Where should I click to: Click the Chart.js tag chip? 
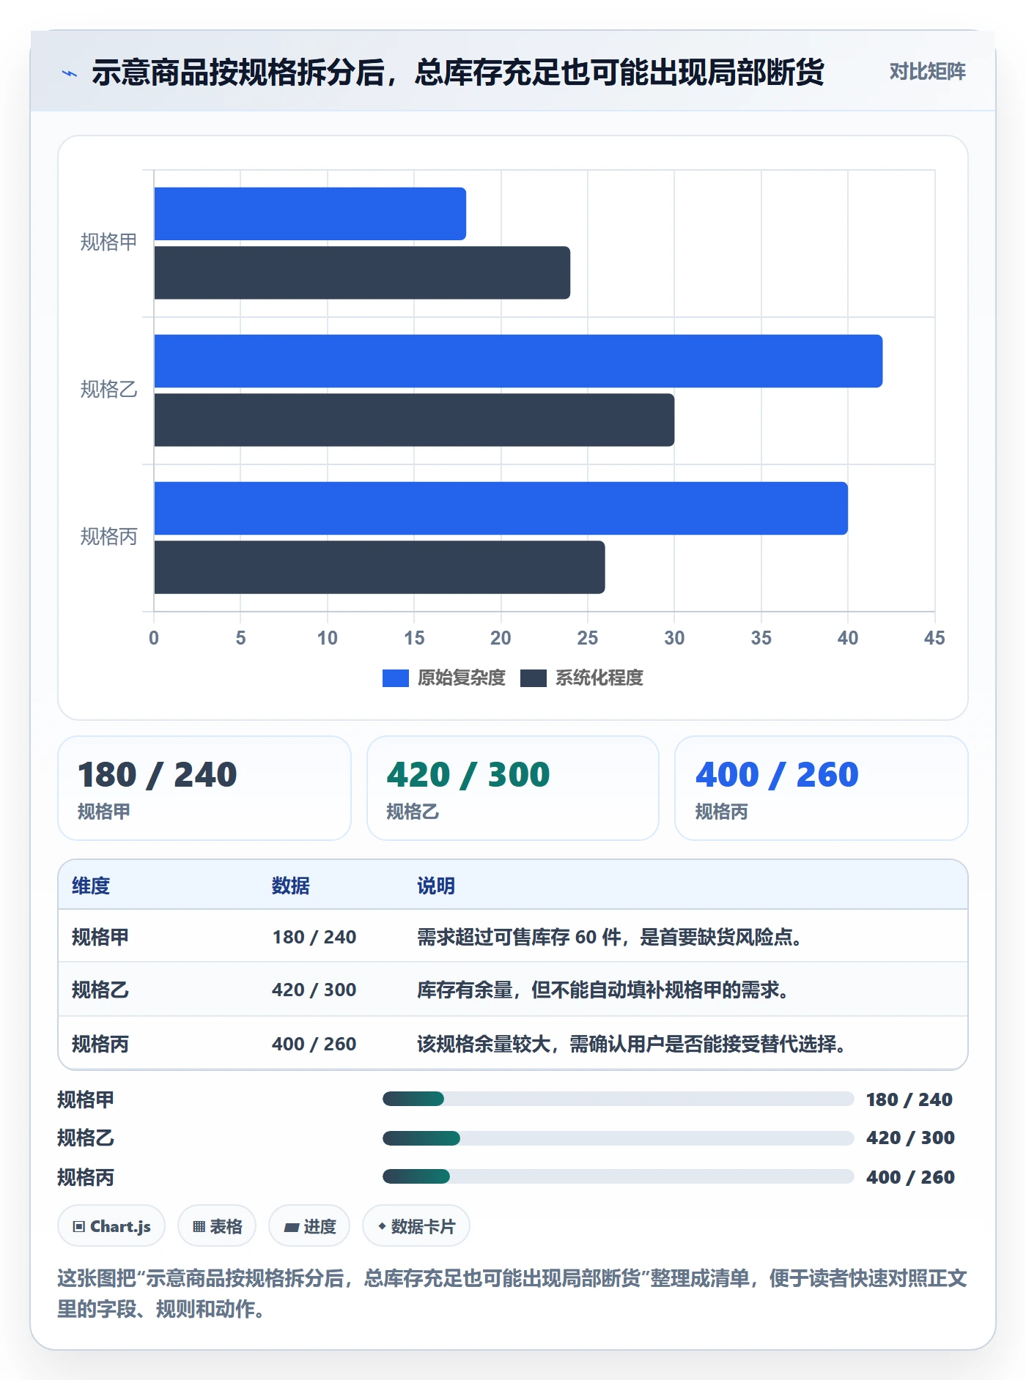point(111,1226)
